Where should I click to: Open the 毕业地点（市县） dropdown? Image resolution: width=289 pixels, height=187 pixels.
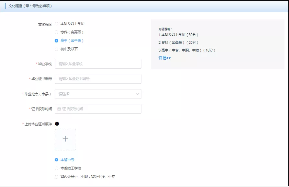click(98, 94)
